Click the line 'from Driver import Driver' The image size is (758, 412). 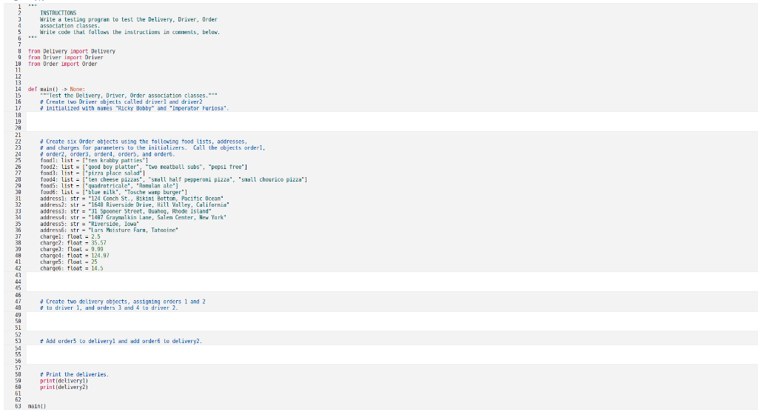66,58
